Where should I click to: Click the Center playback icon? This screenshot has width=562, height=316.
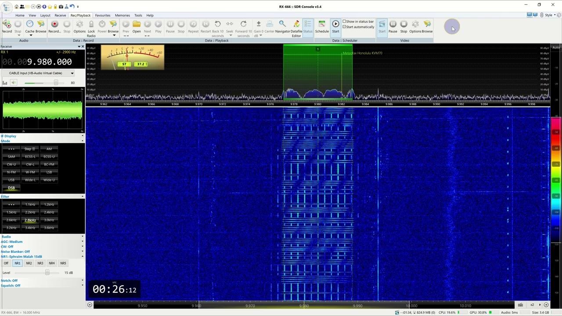(270, 26)
